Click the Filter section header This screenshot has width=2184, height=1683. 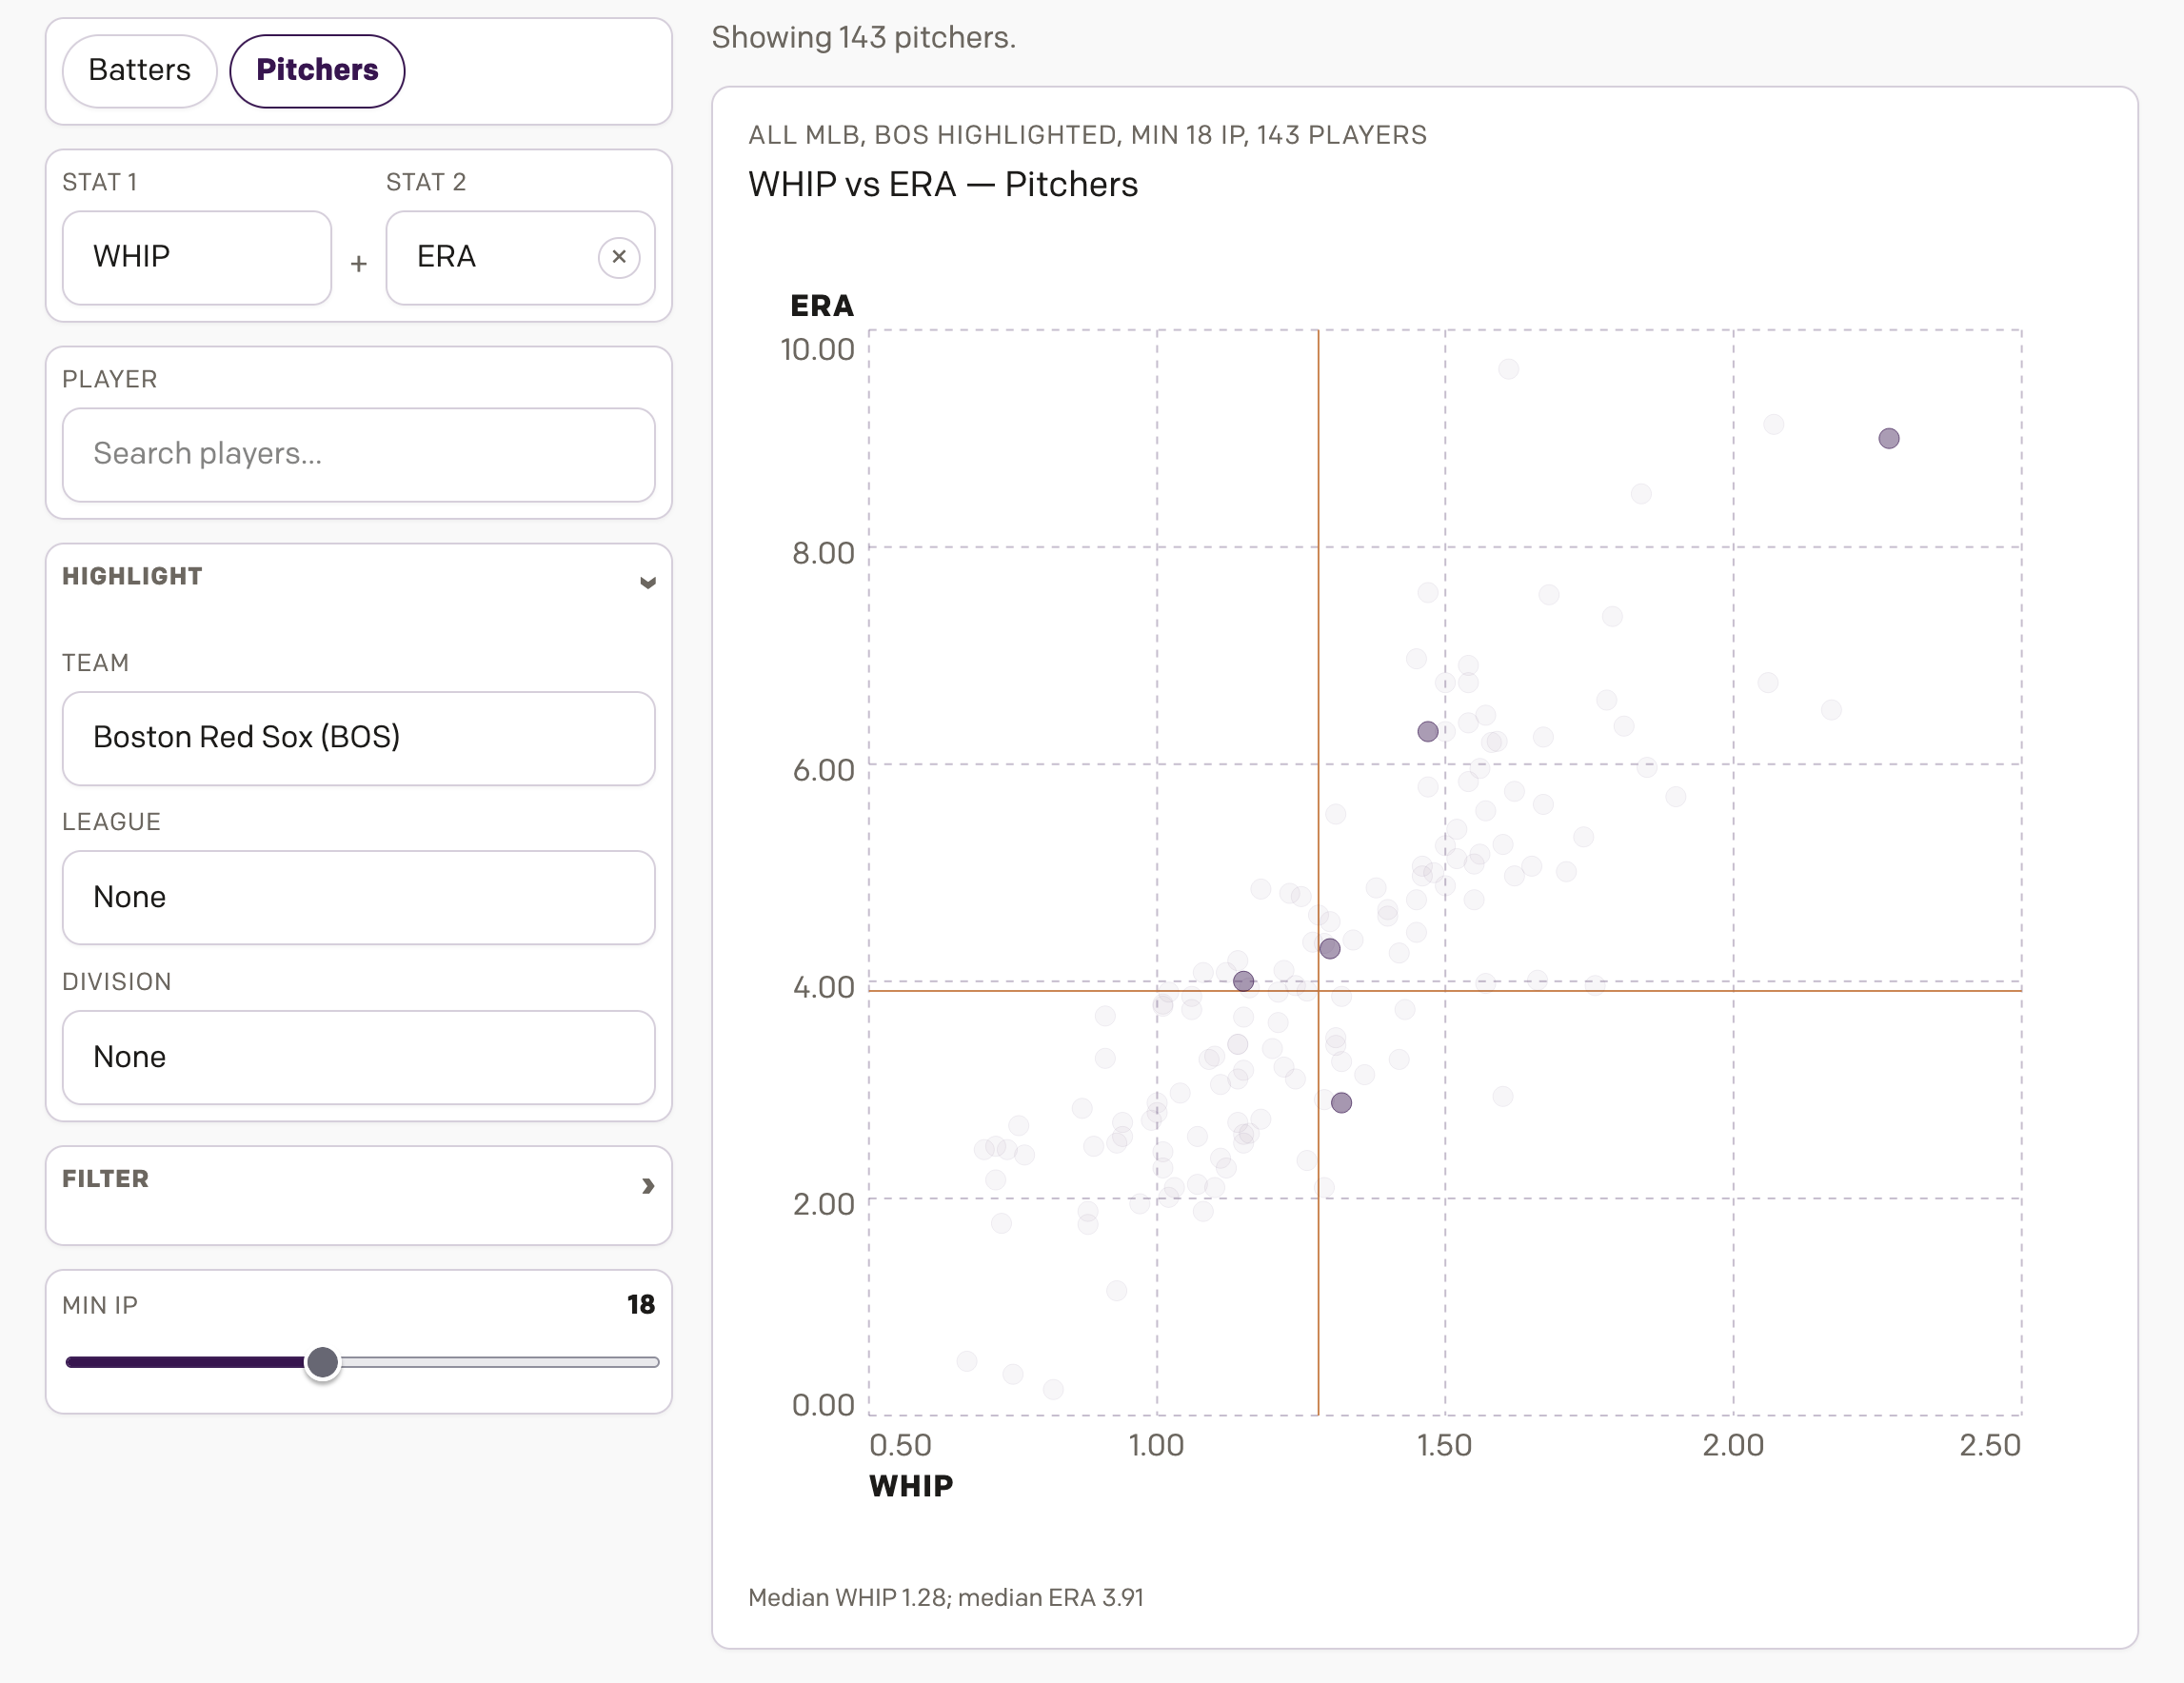point(106,1179)
